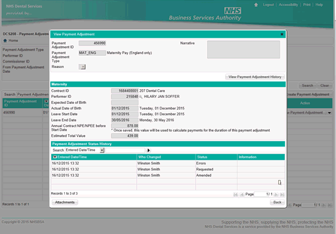Click the Estimated Total Value field 439.00
336x234 pixels.
(125, 136)
